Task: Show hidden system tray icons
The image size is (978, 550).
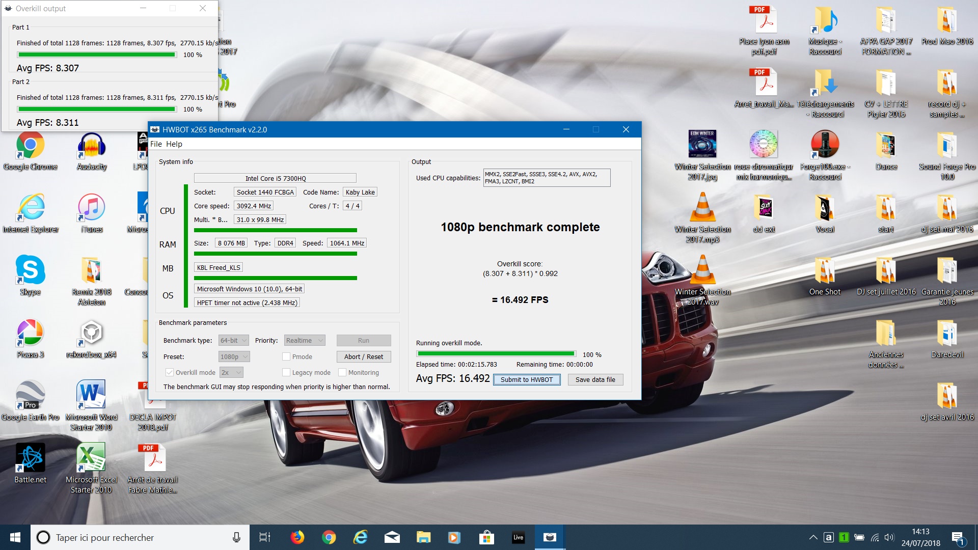Action: click(813, 537)
